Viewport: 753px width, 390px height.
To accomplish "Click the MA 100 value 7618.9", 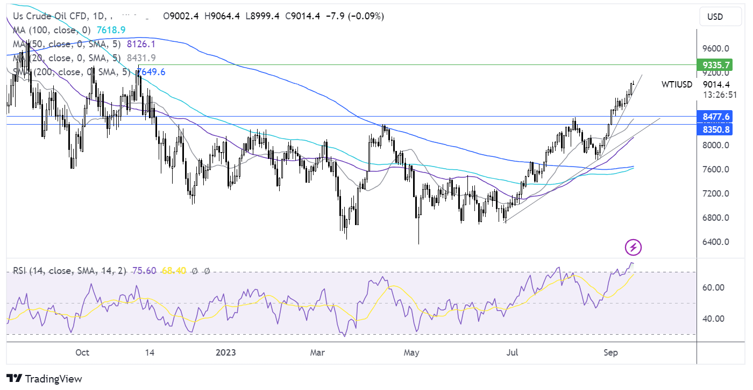I will [111, 31].
